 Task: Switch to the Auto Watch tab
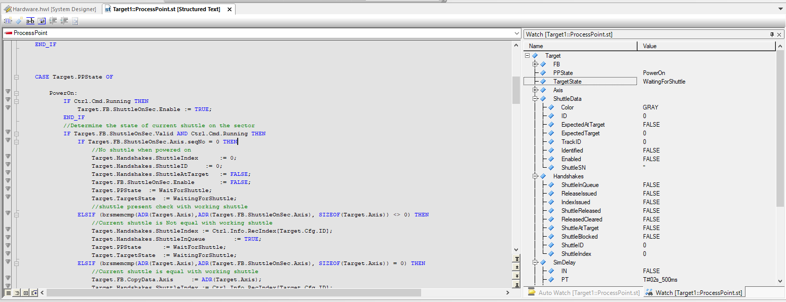[x=584, y=293]
